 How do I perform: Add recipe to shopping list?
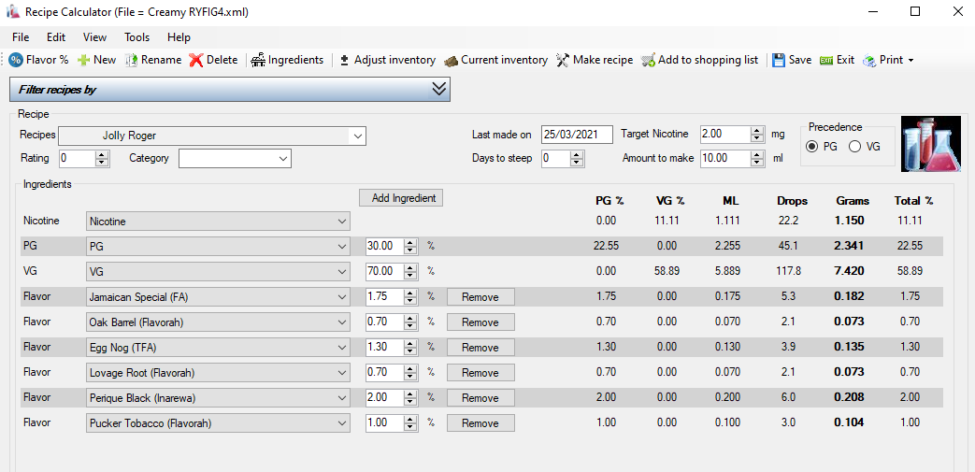699,60
